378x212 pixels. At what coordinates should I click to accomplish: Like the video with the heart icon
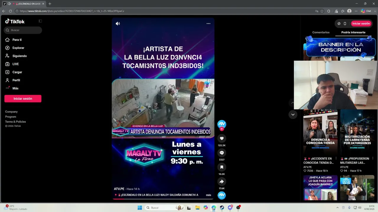222,138
